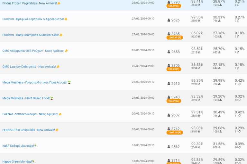Click the 31.58% open rate
Image resolution: width=247 pixels, height=164 pixels.
click(x=219, y=144)
